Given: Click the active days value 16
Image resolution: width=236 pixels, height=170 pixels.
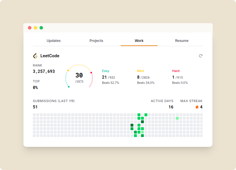Looking at the screenshot, I should point(171,107).
